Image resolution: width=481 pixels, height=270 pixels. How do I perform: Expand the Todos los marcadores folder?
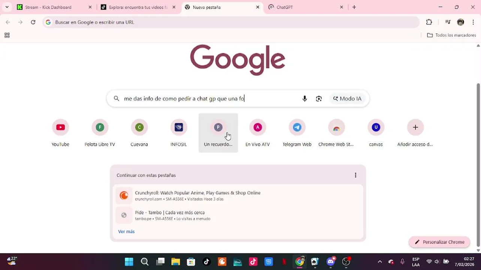tap(451, 35)
